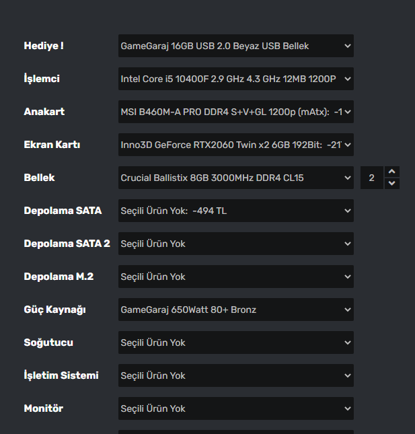Click the chevron arrow on Hediye dropdown
415x434 pixels.
coord(347,46)
